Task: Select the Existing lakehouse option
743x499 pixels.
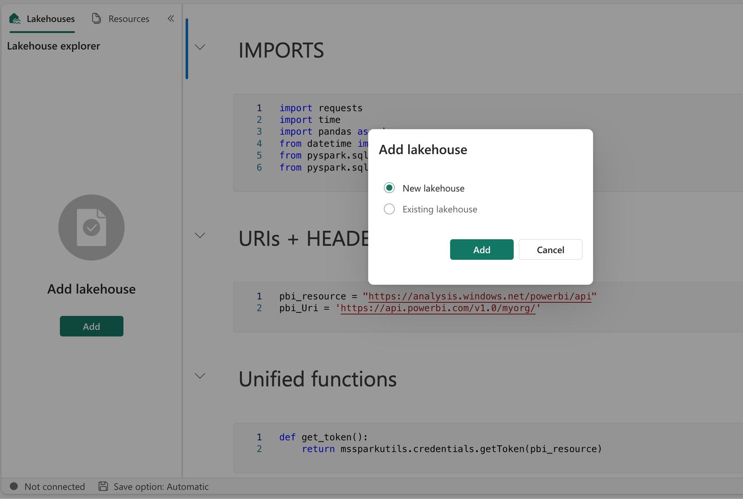Action: click(389, 209)
